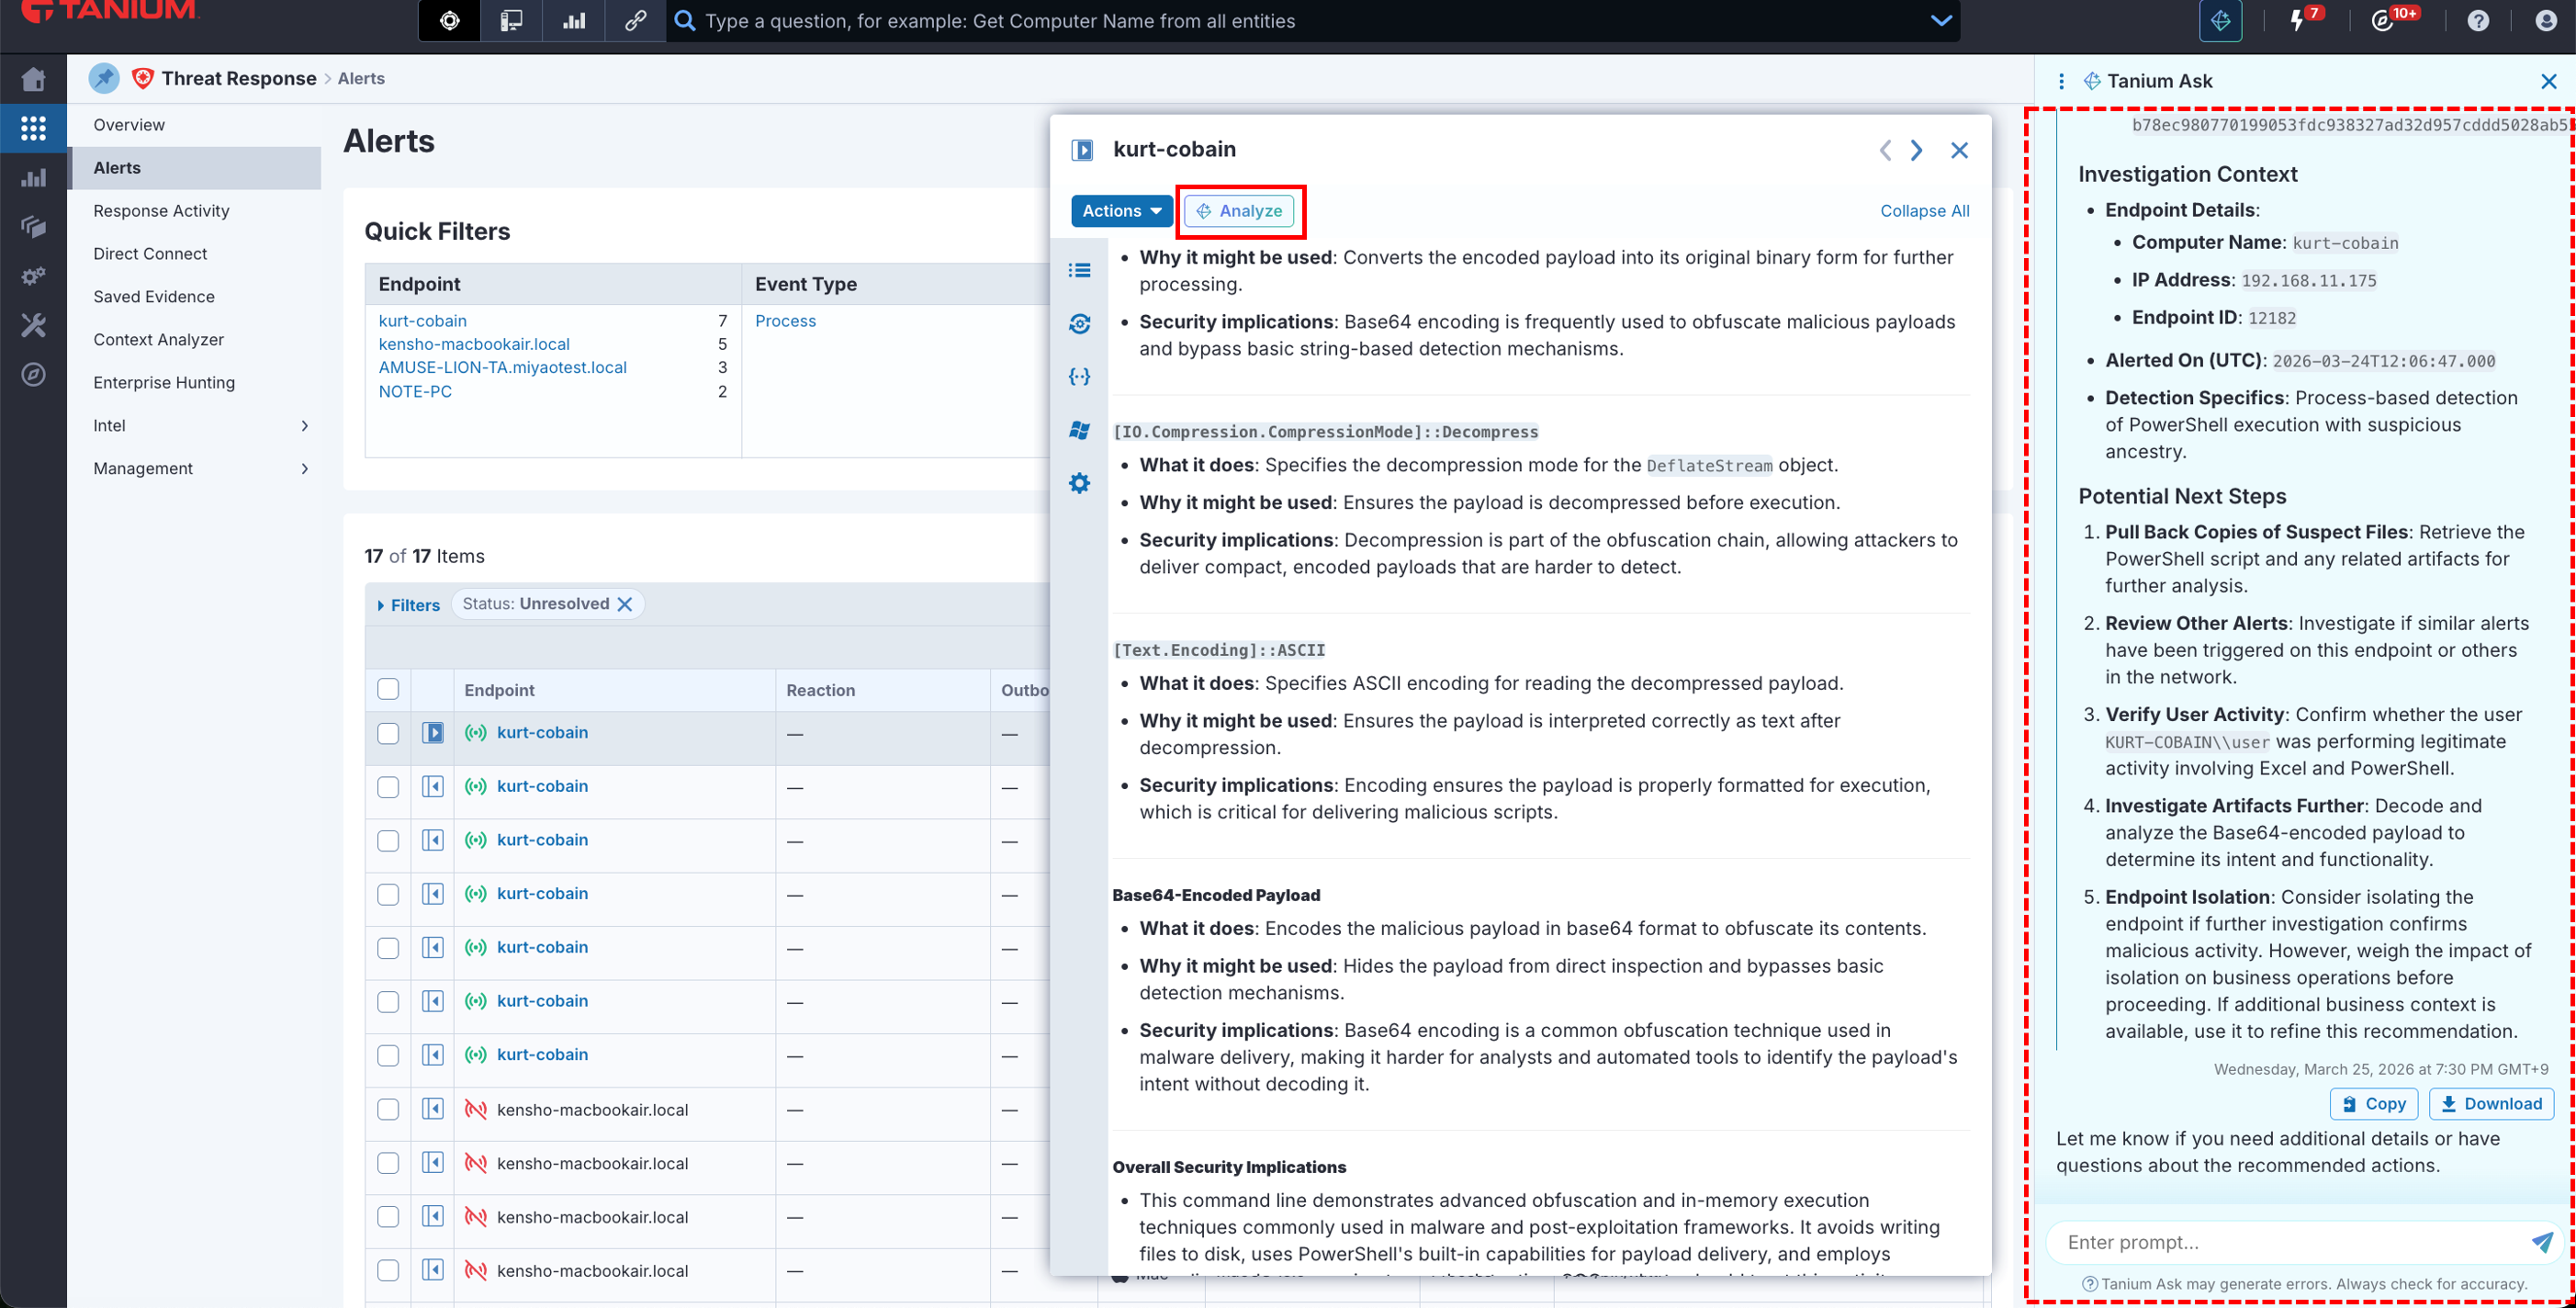Open the wrench tools icon in left rail
This screenshot has height=1308, width=2576.
pyautogui.click(x=33, y=325)
